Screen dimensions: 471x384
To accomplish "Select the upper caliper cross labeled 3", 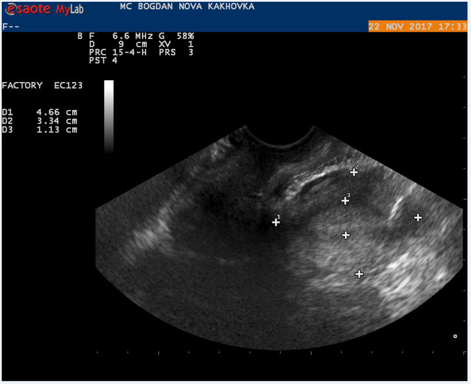I will click(x=345, y=201).
